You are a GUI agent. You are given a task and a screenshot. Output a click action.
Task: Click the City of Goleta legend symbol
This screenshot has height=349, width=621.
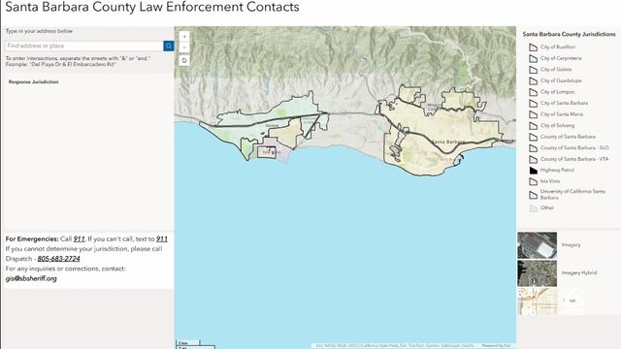tap(533, 69)
